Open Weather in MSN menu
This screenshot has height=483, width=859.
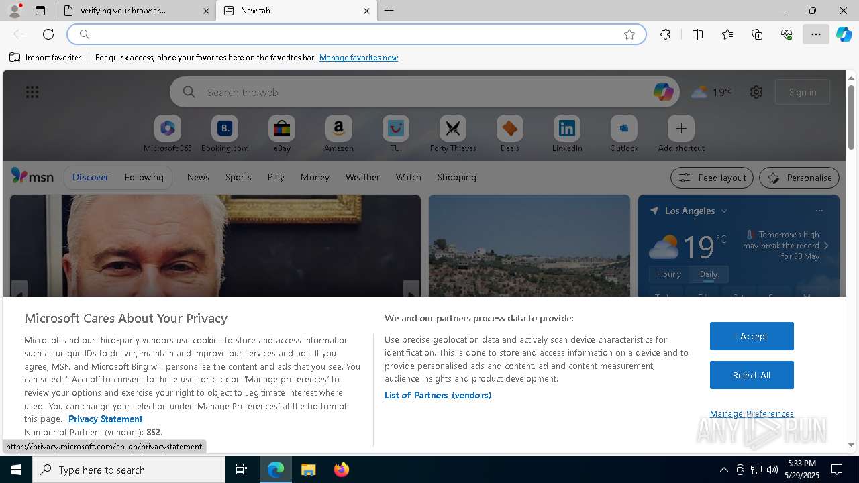coord(362,177)
